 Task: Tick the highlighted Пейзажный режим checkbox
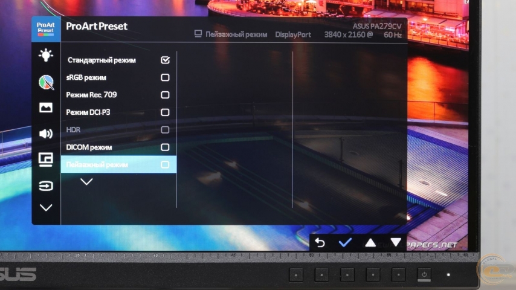coord(165,164)
